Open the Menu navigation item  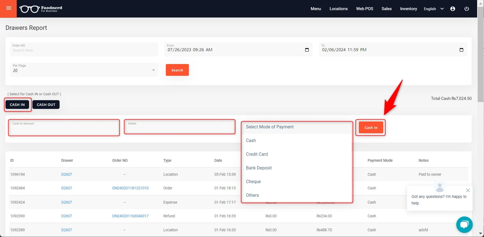pyautogui.click(x=316, y=9)
